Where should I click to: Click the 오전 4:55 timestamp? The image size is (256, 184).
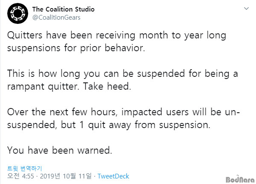pos(20,176)
